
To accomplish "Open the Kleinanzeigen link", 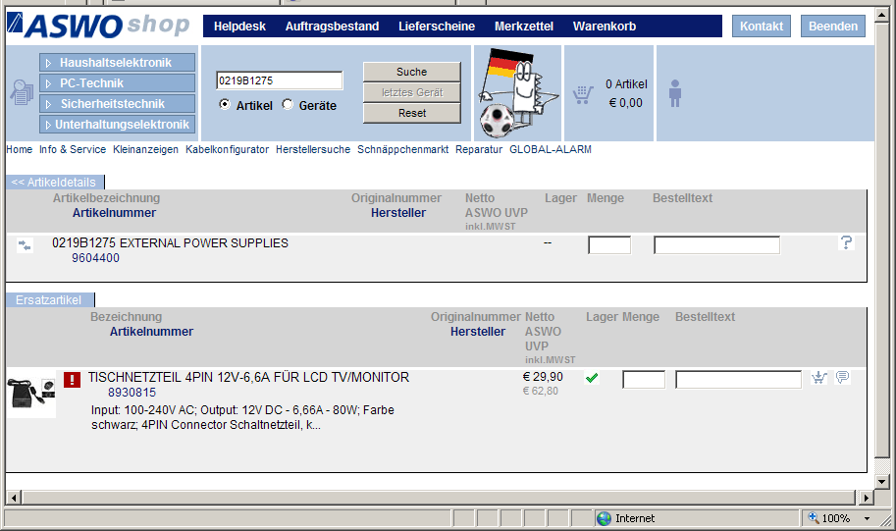I will point(145,149).
